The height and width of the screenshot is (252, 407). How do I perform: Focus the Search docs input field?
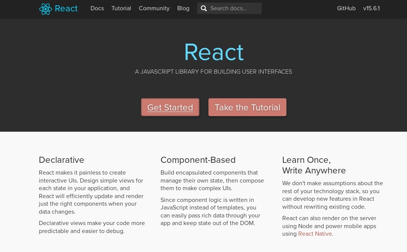(229, 8)
